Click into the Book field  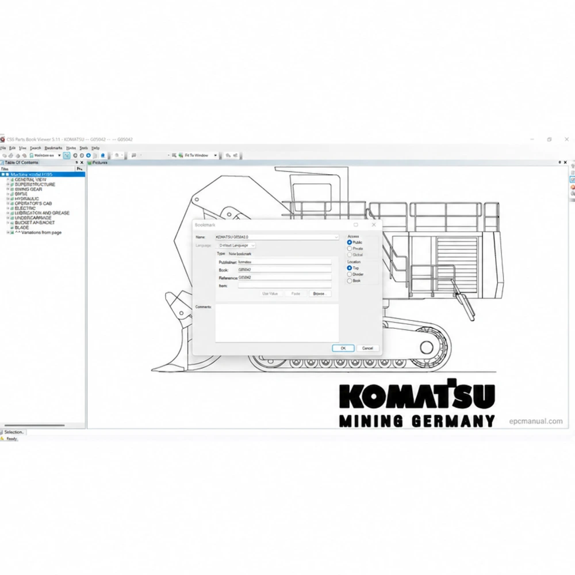tap(285, 270)
